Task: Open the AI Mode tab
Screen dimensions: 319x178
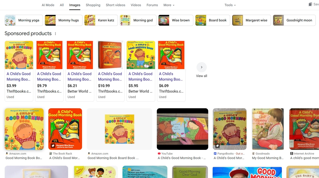Action: coord(48,5)
